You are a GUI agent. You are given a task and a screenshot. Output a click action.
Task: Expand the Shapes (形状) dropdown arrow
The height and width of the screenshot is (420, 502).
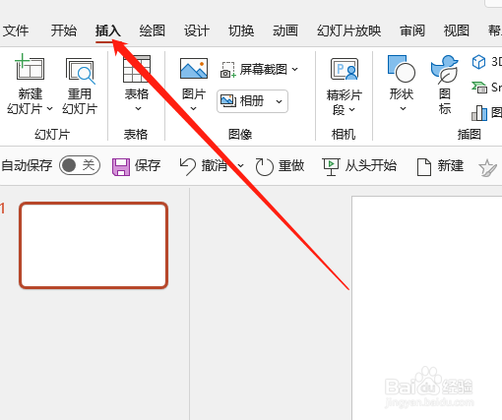click(x=404, y=108)
